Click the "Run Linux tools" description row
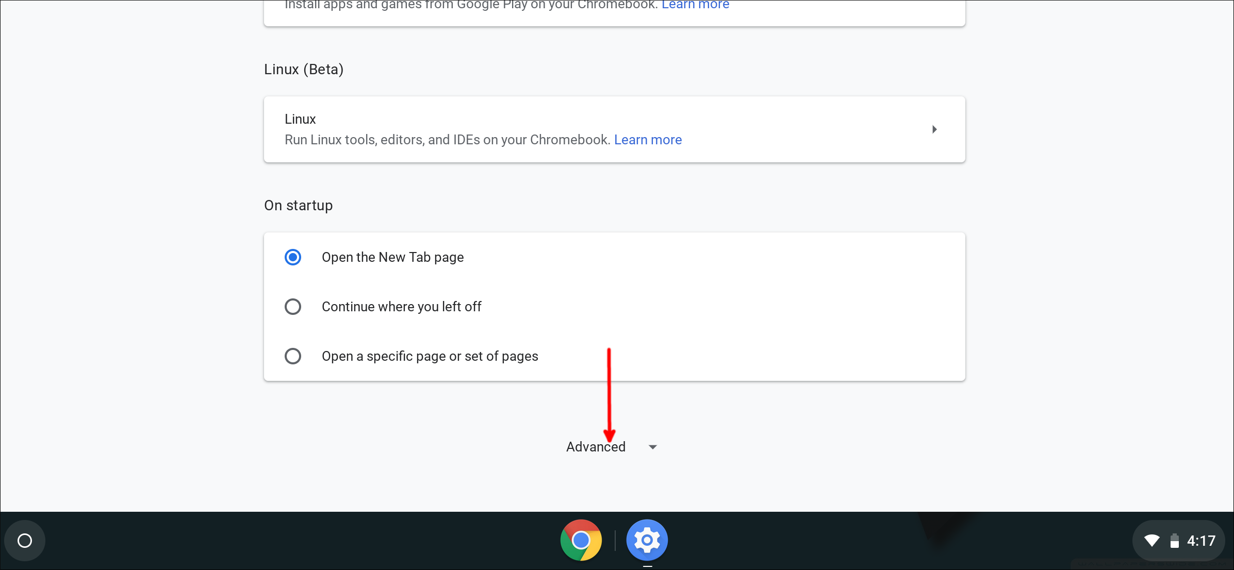 [447, 140]
